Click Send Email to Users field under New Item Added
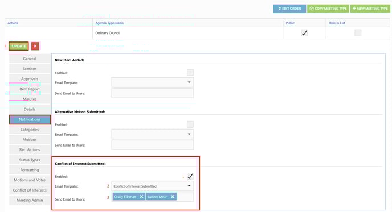 153,93
